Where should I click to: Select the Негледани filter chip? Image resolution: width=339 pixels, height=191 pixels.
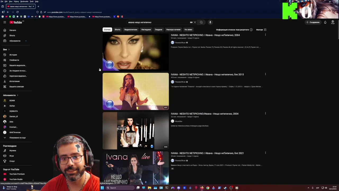146,30
